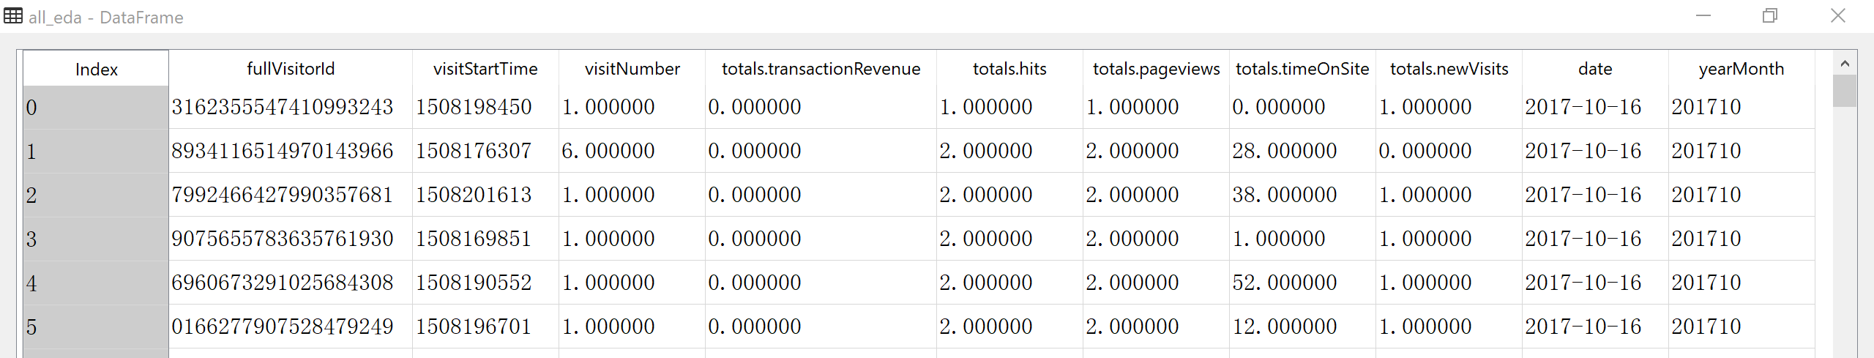The image size is (1874, 358).
Task: Select the date cell in row 0
Action: point(1595,107)
